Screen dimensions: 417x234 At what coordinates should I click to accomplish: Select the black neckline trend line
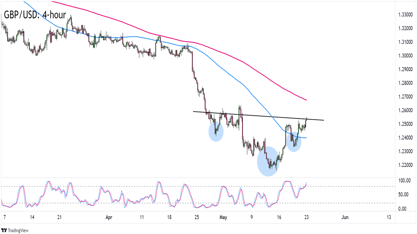click(x=259, y=116)
